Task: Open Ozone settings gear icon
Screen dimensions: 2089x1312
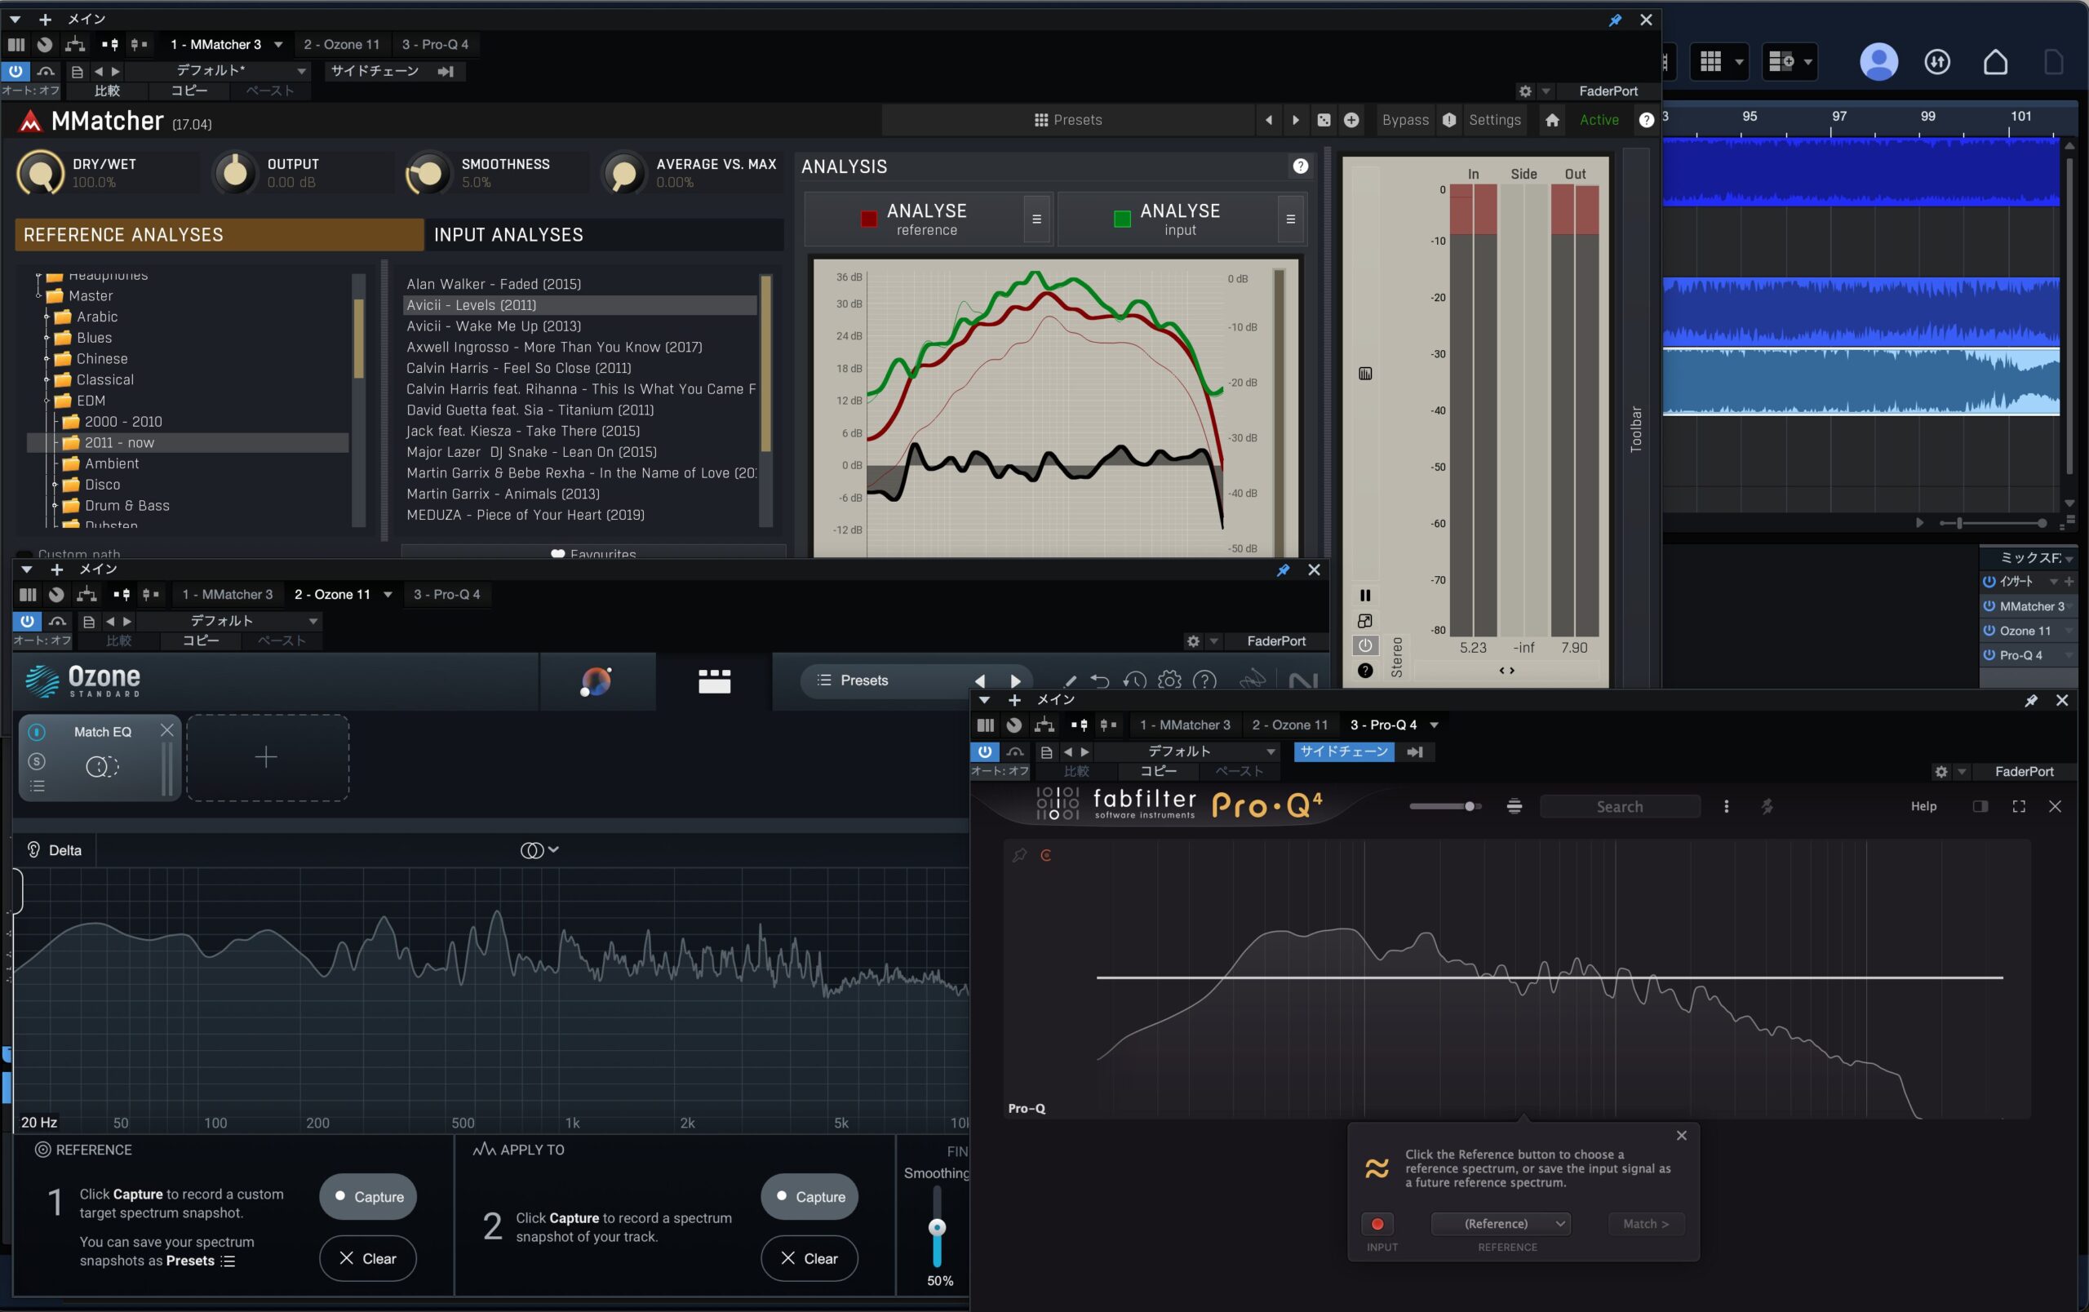Action: (x=1169, y=680)
